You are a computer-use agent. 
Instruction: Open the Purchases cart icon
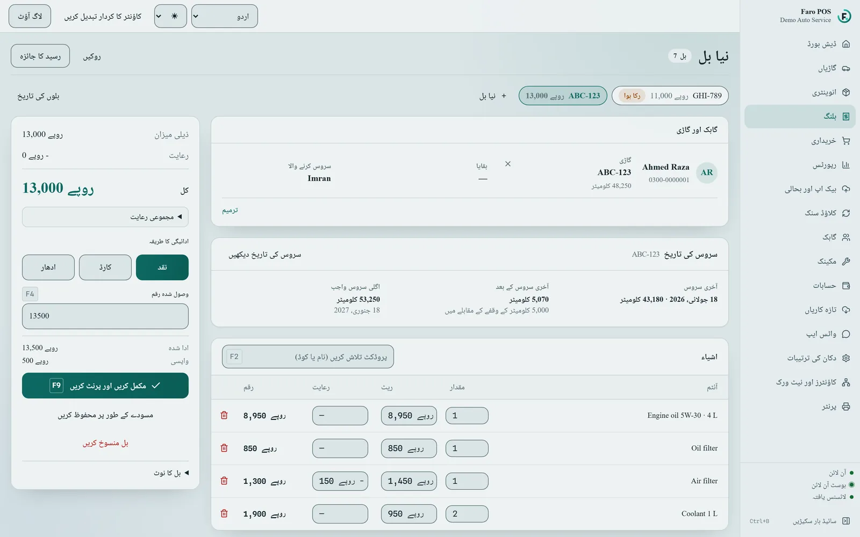[846, 141]
